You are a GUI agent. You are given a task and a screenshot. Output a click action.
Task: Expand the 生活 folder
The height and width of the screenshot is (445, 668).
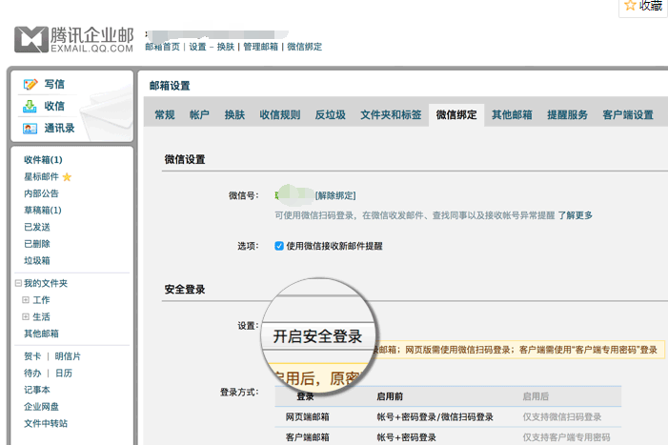point(26,316)
